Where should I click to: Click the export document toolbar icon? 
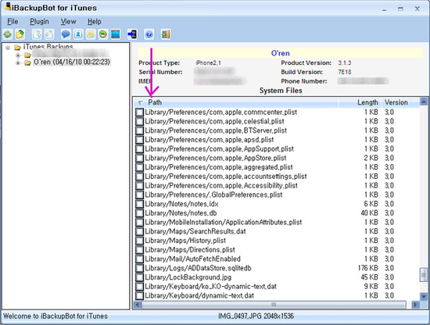[37, 34]
